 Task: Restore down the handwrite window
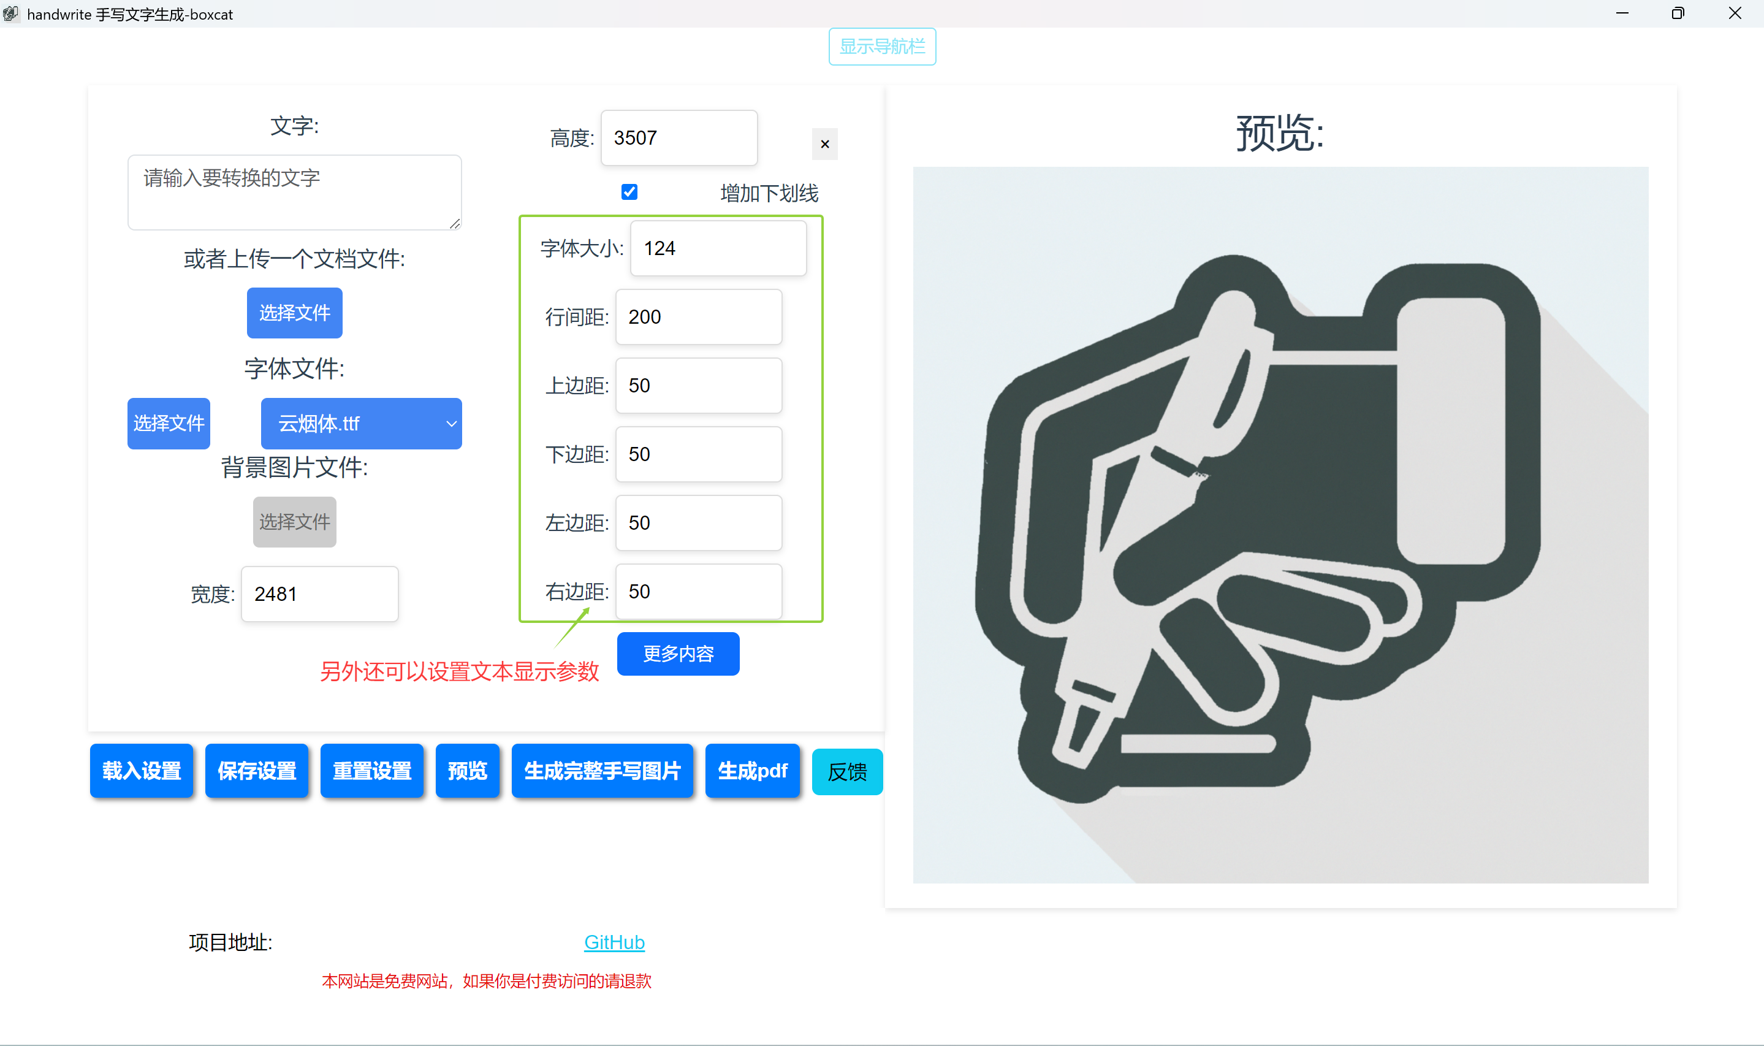1678,13
